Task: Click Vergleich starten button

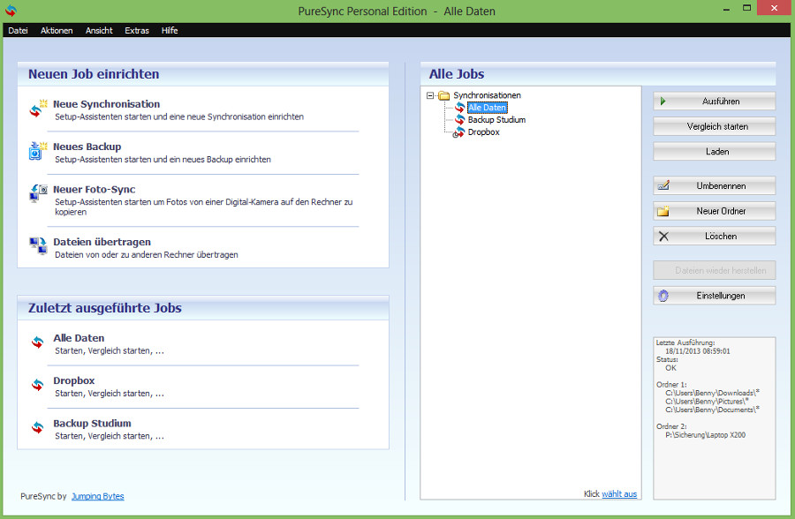Action: pos(715,126)
